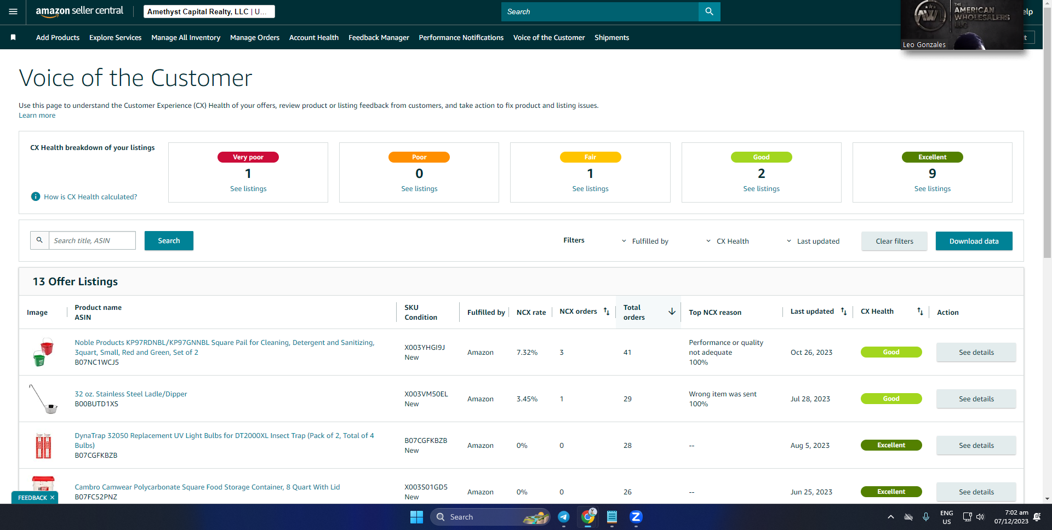Open Cambro Camwear Food Storage Container link
The height and width of the screenshot is (530, 1052).
click(207, 487)
